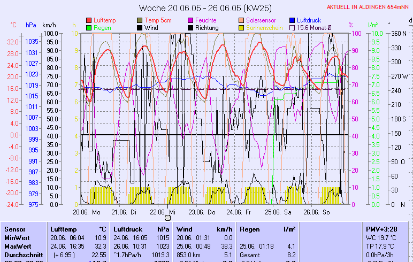Click the AKTUELL IN ALDINGEN 654mNN link
The width and height of the screenshot is (413, 262).
[369, 7]
